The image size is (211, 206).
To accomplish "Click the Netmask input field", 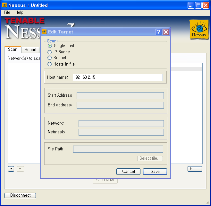I will 121,132.
